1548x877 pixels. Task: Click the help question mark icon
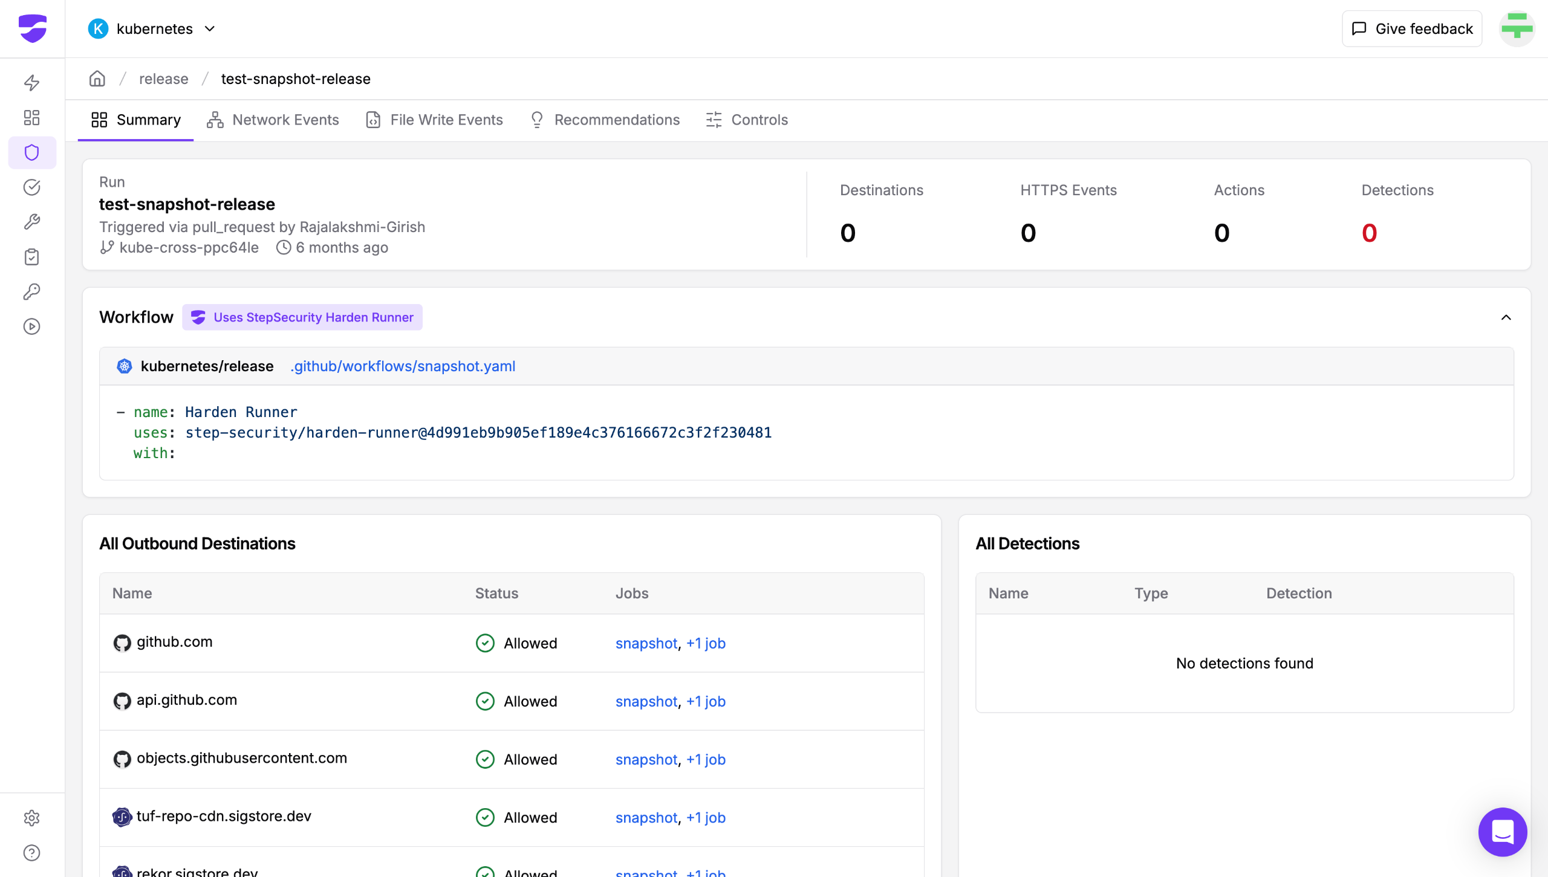tap(32, 853)
